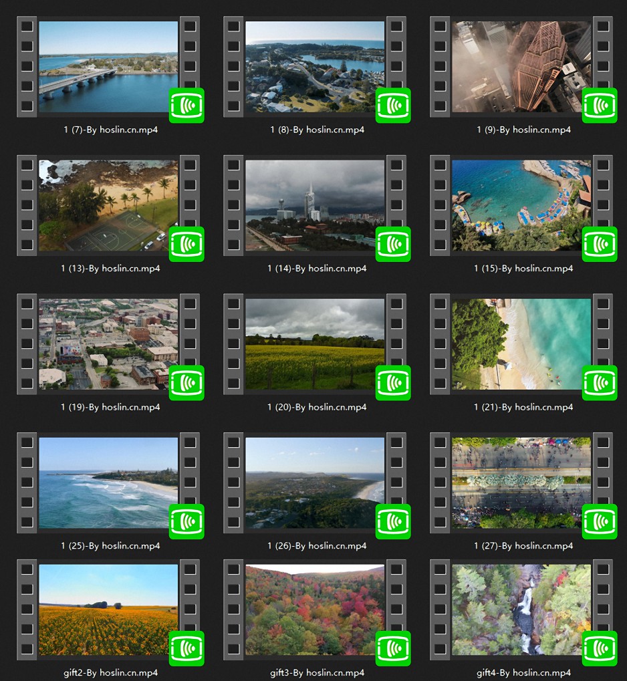Select the bridge video thumbnail 1 (7)
627x681 pixels.
(x=108, y=67)
